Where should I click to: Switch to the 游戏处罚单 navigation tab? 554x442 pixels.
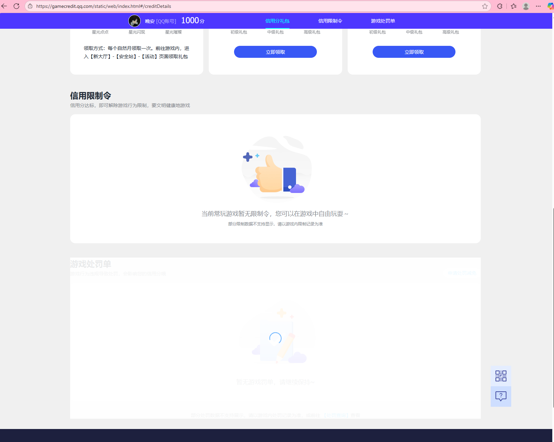383,21
